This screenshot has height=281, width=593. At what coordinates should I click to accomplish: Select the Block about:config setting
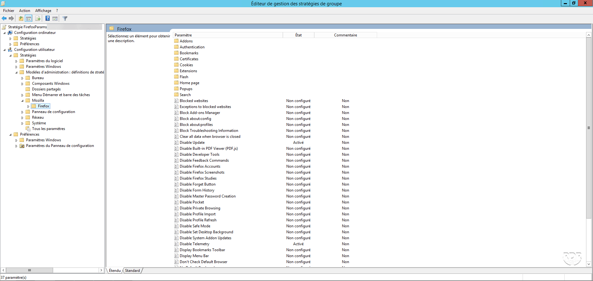(195, 119)
